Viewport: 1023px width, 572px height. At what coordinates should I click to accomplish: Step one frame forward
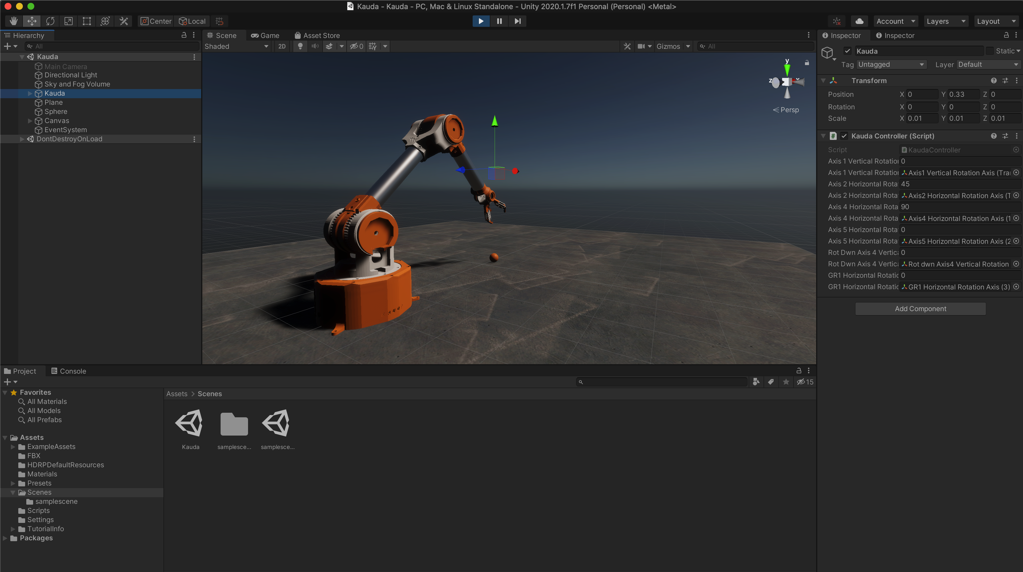pos(518,21)
